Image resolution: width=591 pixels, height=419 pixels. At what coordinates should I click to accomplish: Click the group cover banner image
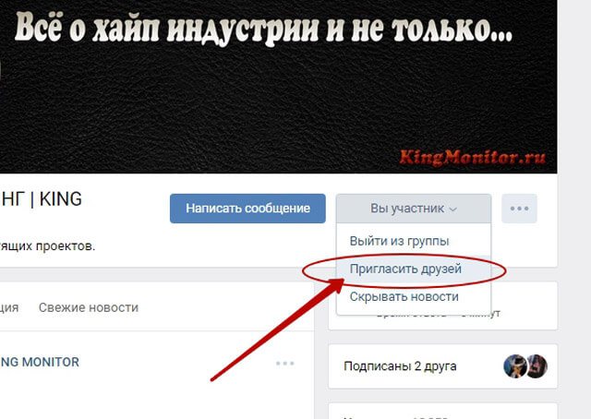click(x=278, y=87)
